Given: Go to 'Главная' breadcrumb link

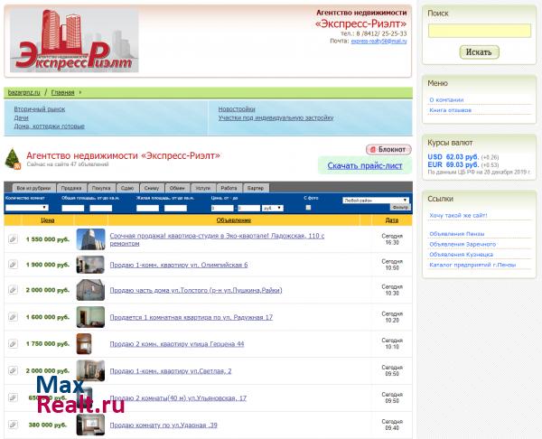Looking at the screenshot, I should pos(62,93).
